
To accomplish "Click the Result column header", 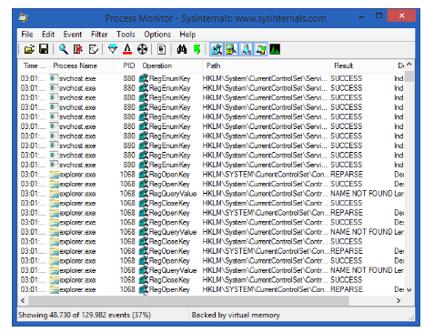I will pyautogui.click(x=362, y=65).
